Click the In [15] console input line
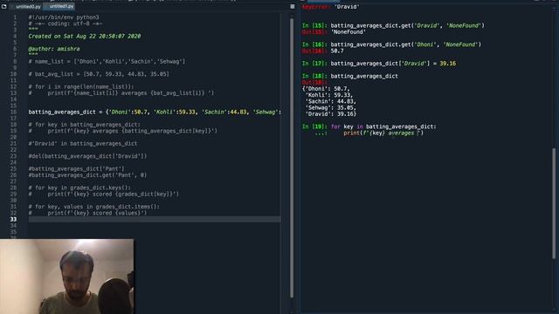 point(393,25)
